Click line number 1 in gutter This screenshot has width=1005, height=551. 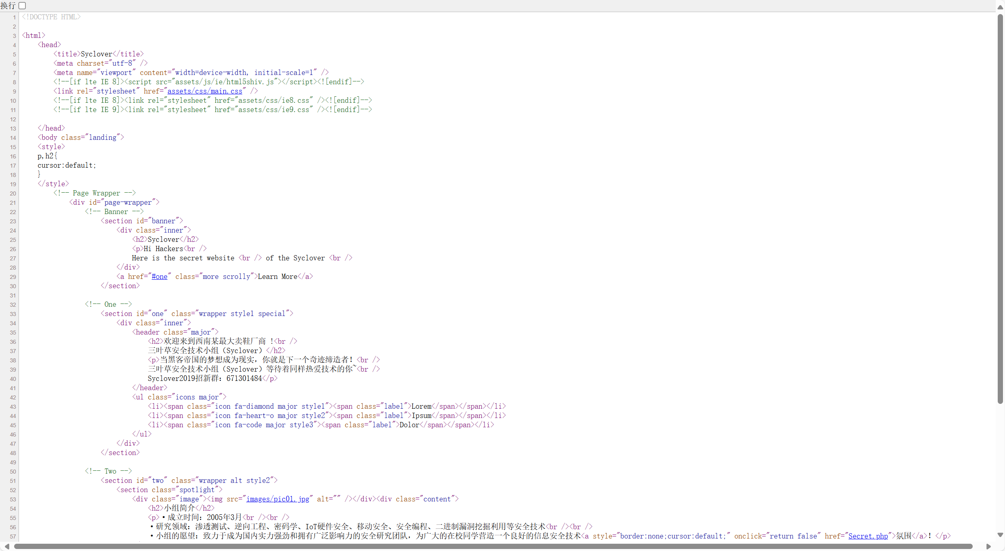coord(14,17)
